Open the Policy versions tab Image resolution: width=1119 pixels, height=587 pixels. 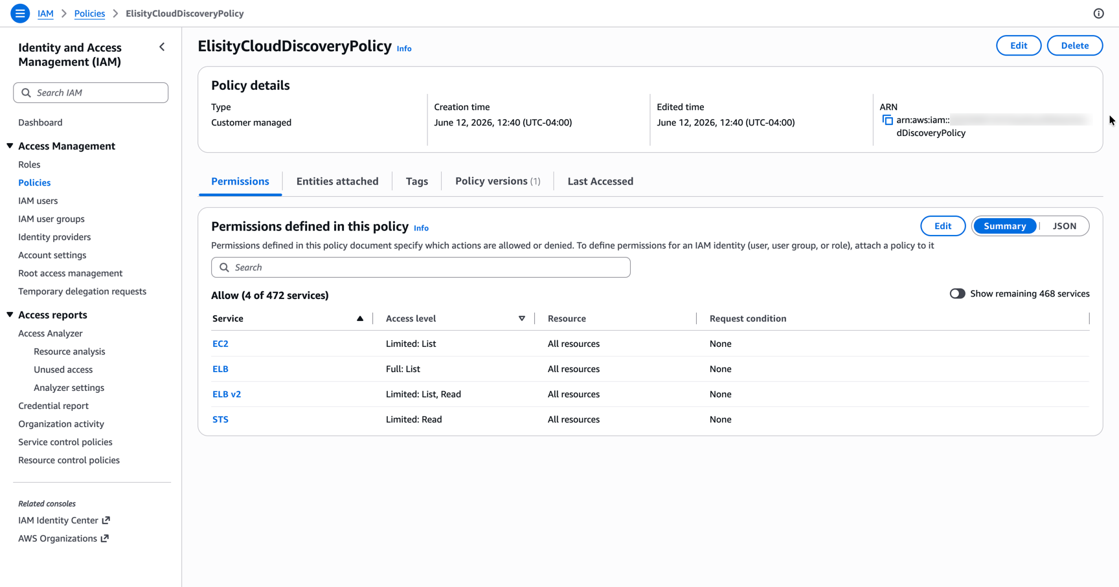497,181
